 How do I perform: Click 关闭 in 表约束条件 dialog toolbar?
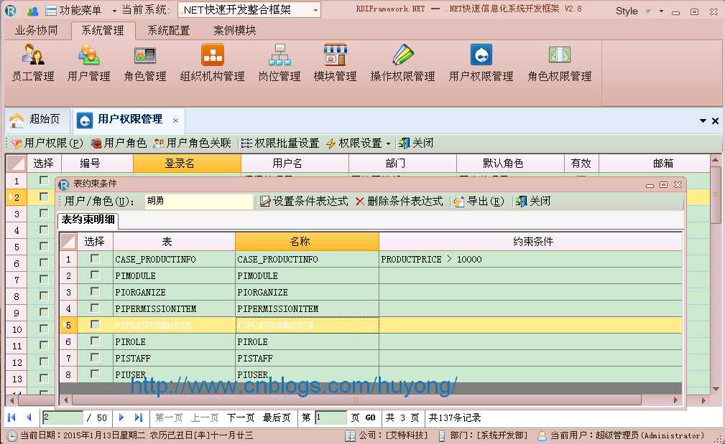click(533, 202)
